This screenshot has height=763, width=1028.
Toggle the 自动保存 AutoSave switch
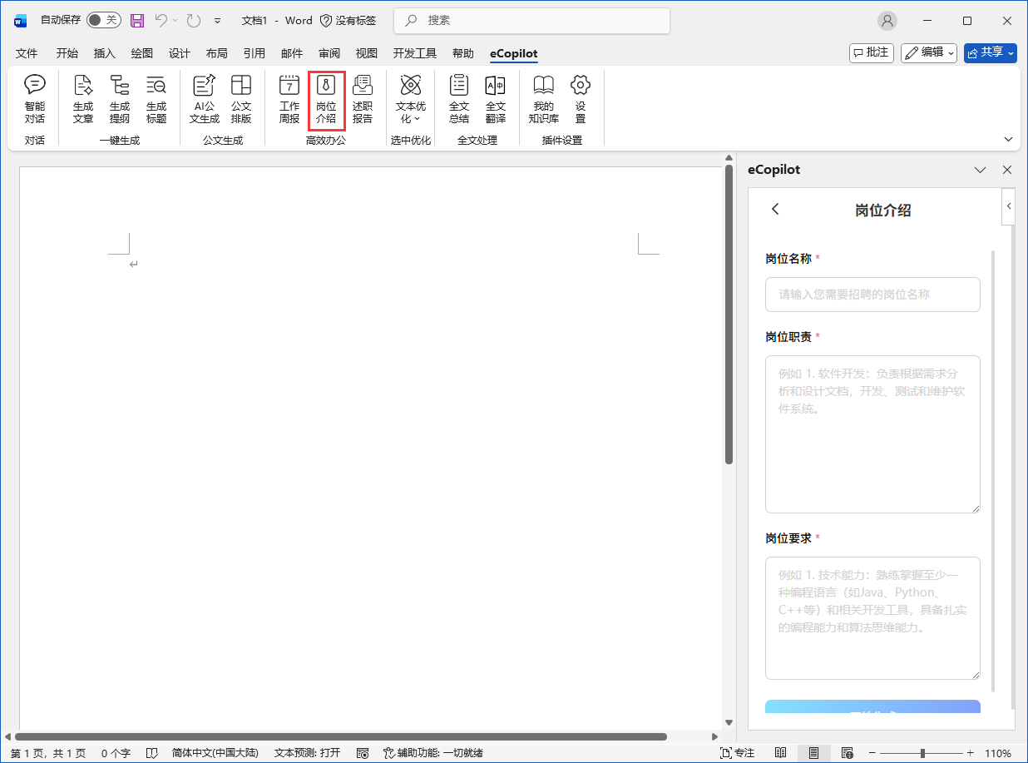104,20
